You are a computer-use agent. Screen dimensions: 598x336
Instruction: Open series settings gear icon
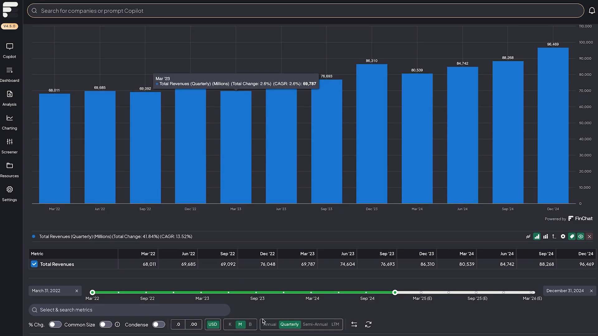(563, 236)
